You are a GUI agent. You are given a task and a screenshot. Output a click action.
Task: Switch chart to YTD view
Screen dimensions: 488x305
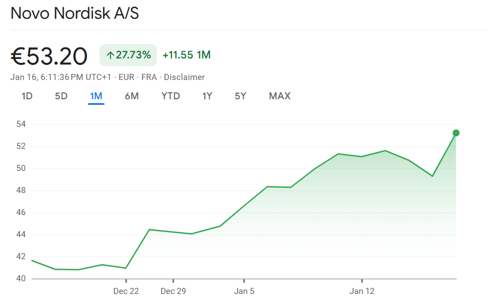171,96
